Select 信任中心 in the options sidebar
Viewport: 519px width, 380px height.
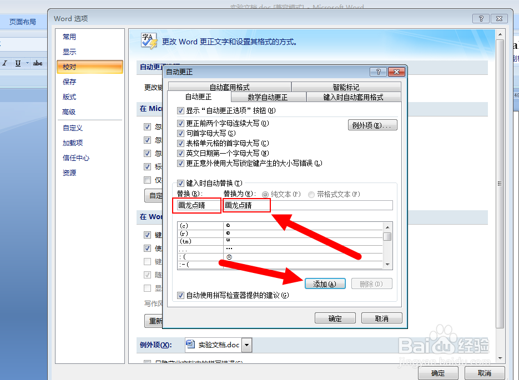(76, 158)
